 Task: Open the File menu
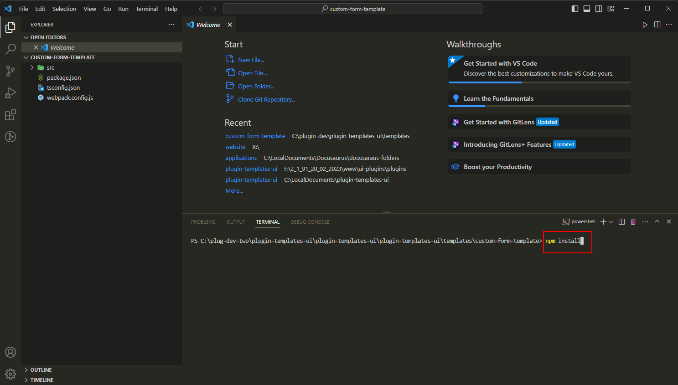point(24,9)
